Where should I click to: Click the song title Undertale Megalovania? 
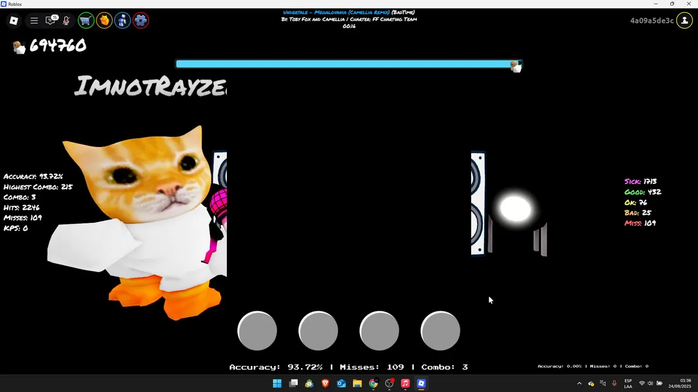tap(336, 13)
